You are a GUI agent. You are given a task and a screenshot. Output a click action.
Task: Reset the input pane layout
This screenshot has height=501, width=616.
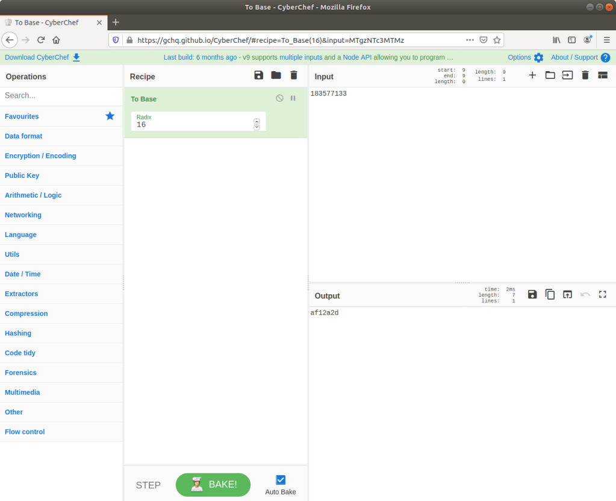tap(602, 75)
